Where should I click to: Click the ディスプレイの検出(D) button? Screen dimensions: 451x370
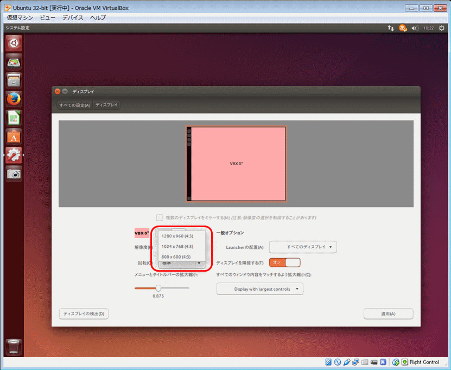click(84, 313)
